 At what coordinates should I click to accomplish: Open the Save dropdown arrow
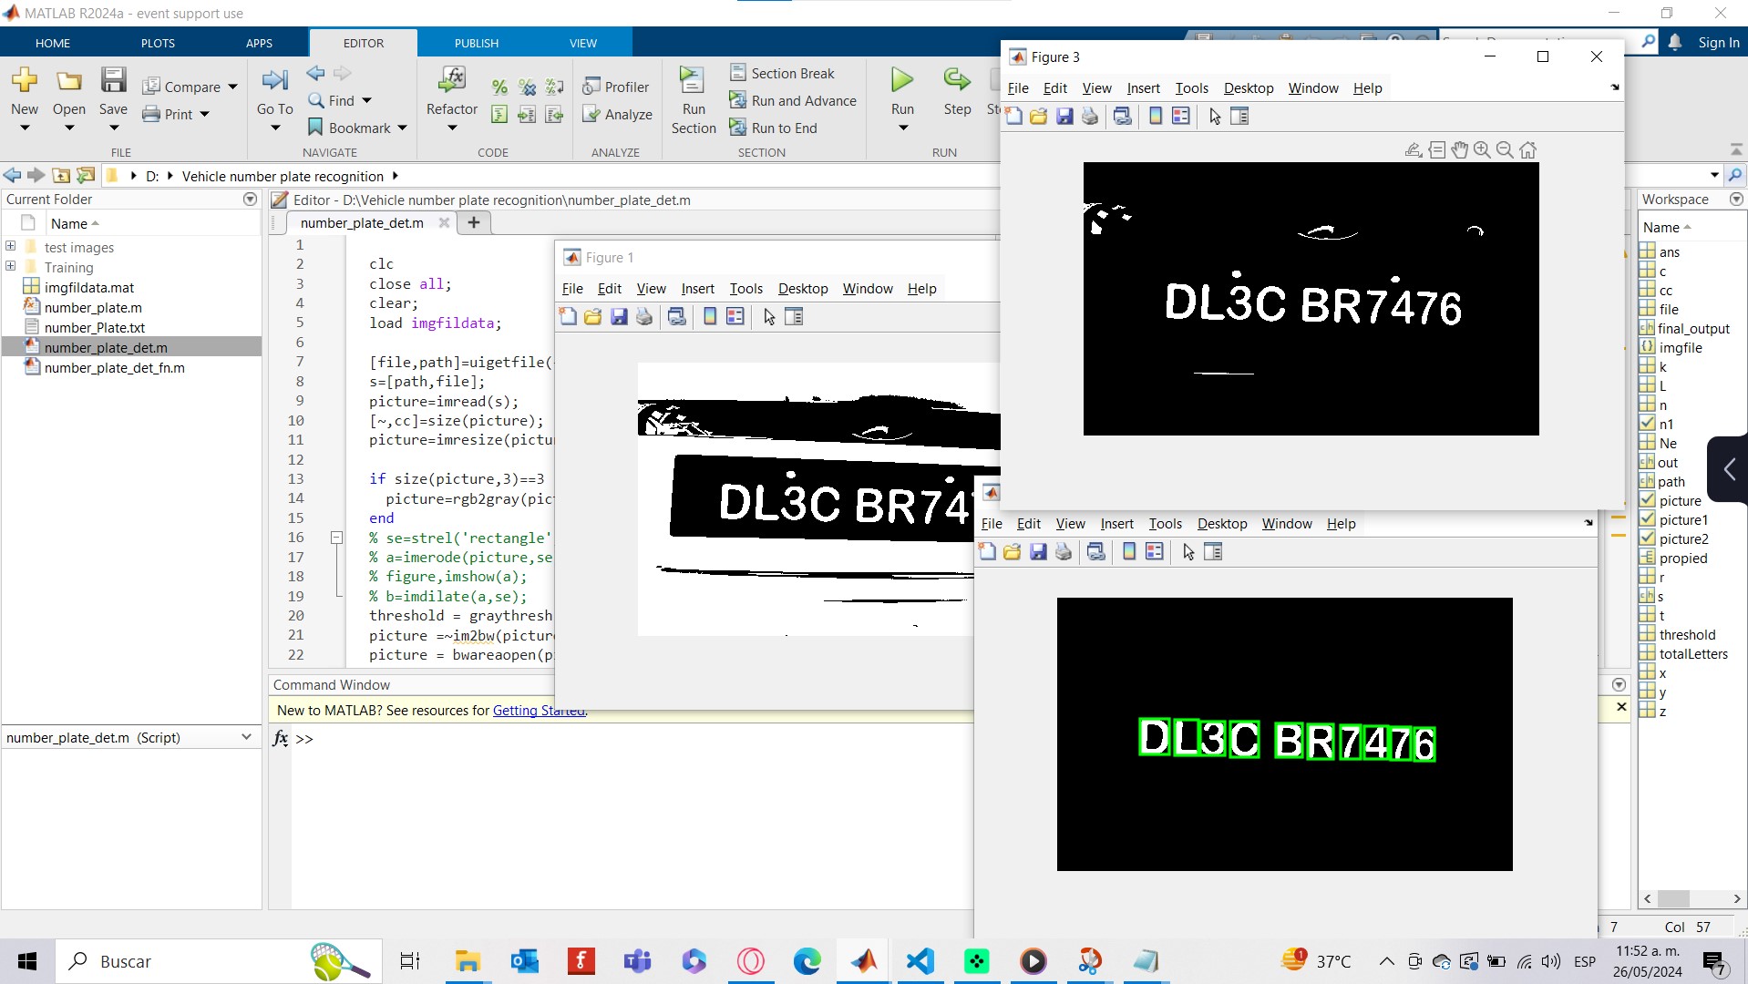pos(113,128)
